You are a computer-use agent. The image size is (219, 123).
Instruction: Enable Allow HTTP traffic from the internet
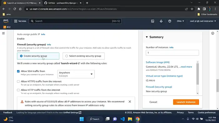[x=18, y=90]
